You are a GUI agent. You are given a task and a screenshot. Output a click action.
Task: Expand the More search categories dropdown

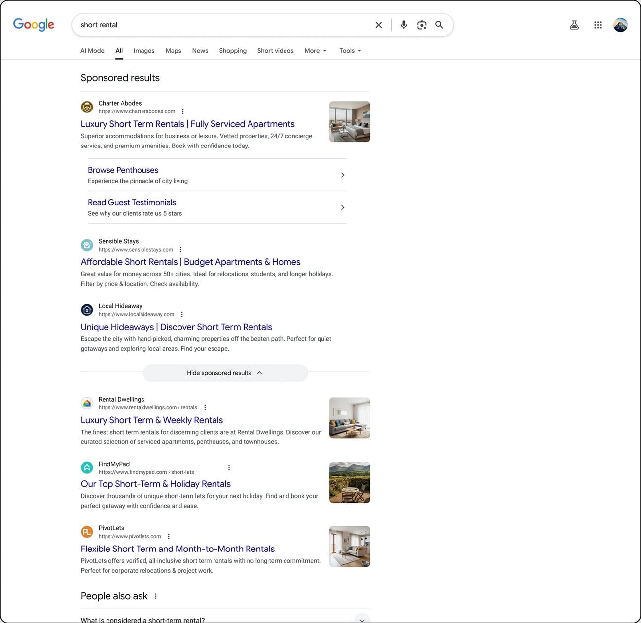coord(315,51)
